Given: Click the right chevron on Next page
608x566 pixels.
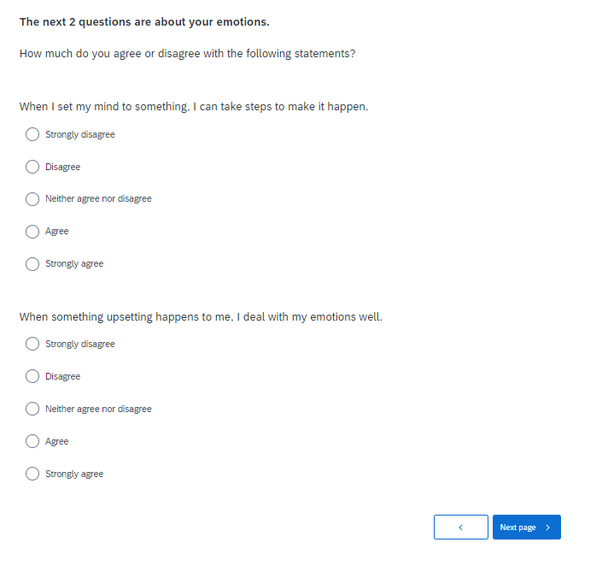Looking at the screenshot, I should [547, 528].
